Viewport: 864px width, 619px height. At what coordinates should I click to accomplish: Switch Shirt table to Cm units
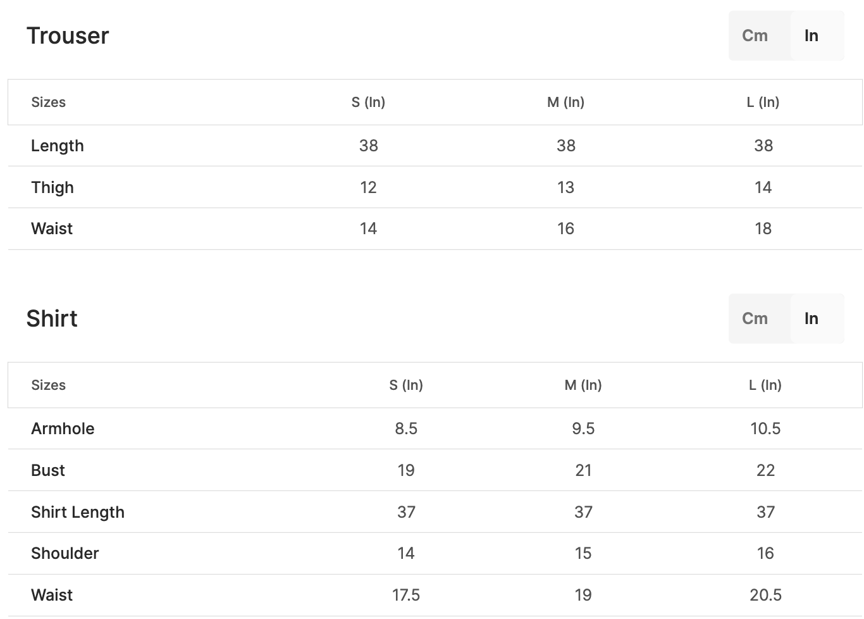click(755, 319)
